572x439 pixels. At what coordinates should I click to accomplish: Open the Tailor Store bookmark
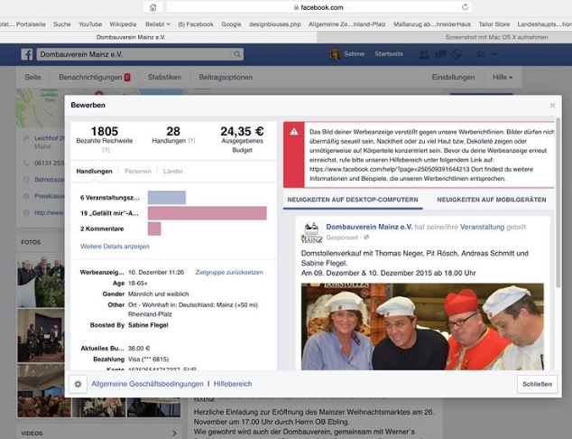point(494,24)
